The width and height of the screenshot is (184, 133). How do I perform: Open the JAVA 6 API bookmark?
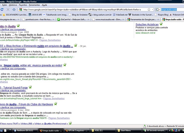[35, 15]
